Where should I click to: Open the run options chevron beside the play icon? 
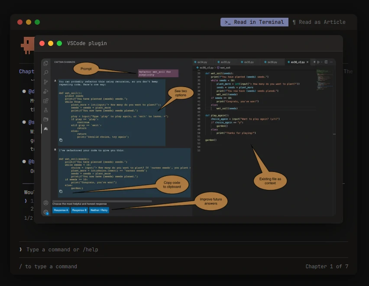pyautogui.click(x=322, y=62)
